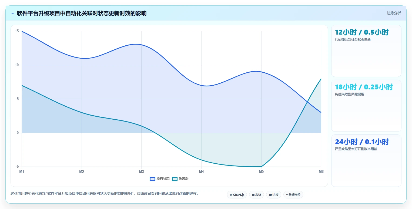
Task: Click the 趋势分析 label in header
Action: [x=394, y=13]
